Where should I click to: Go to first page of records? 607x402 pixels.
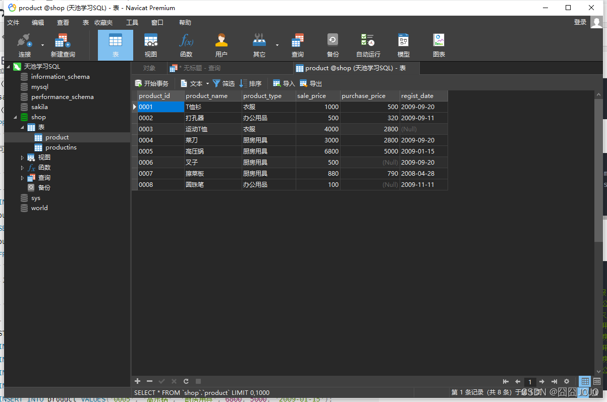pyautogui.click(x=506, y=382)
